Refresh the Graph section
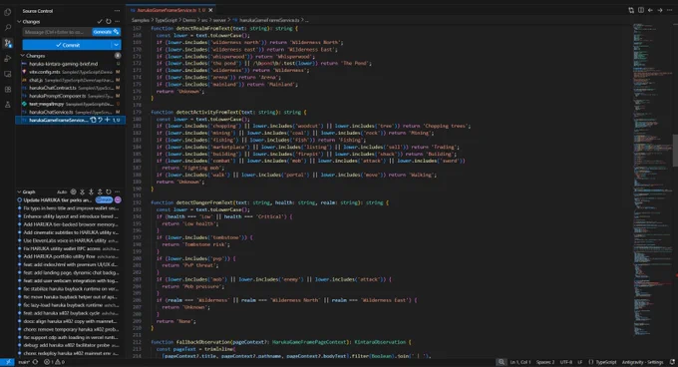Image resolution: width=678 pixels, height=367 pixels. pyautogui.click(x=109, y=191)
